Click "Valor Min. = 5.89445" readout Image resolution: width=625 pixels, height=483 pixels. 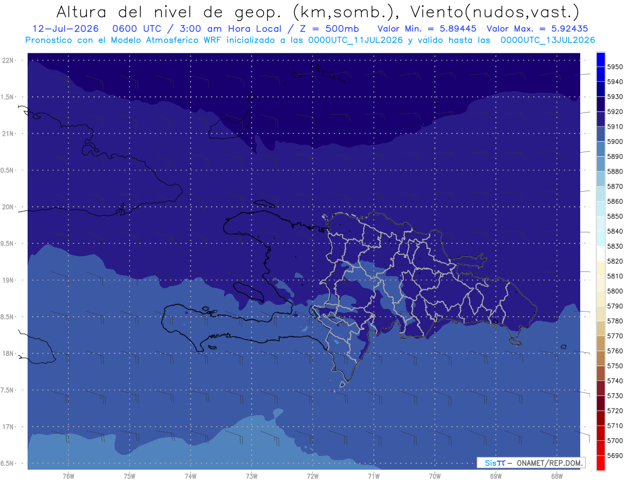(428, 29)
